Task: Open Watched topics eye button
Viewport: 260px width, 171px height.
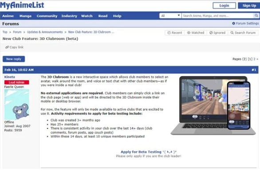Action: (x=196, y=33)
